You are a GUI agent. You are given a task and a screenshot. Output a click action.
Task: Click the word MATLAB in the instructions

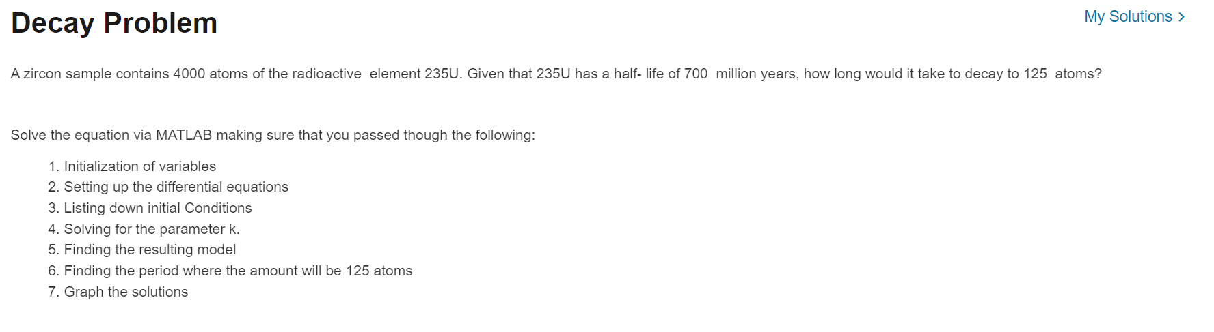[184, 135]
